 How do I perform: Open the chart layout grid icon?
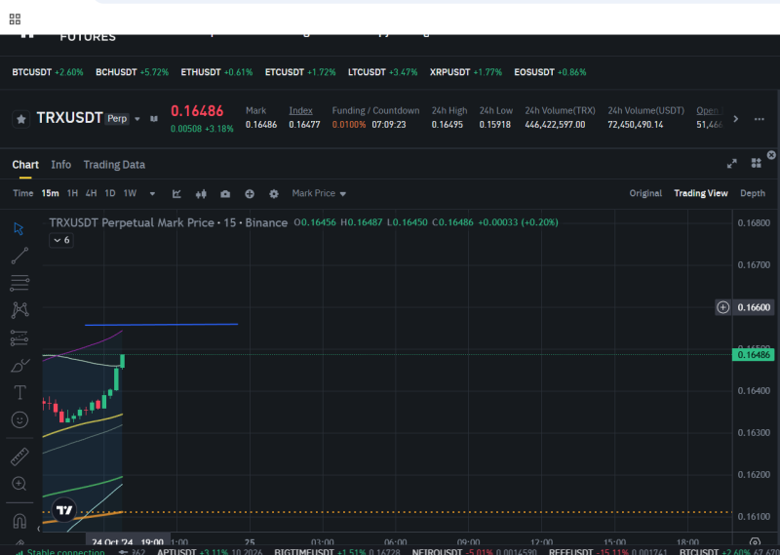coord(757,163)
